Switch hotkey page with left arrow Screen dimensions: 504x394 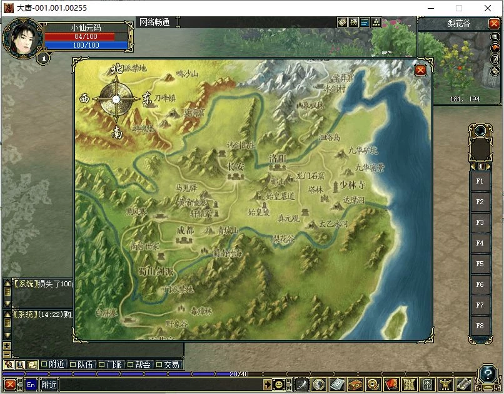pos(473,167)
